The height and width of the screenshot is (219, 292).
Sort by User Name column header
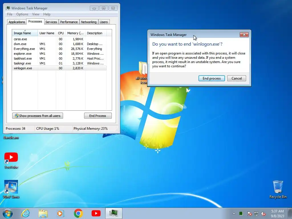[47, 33]
